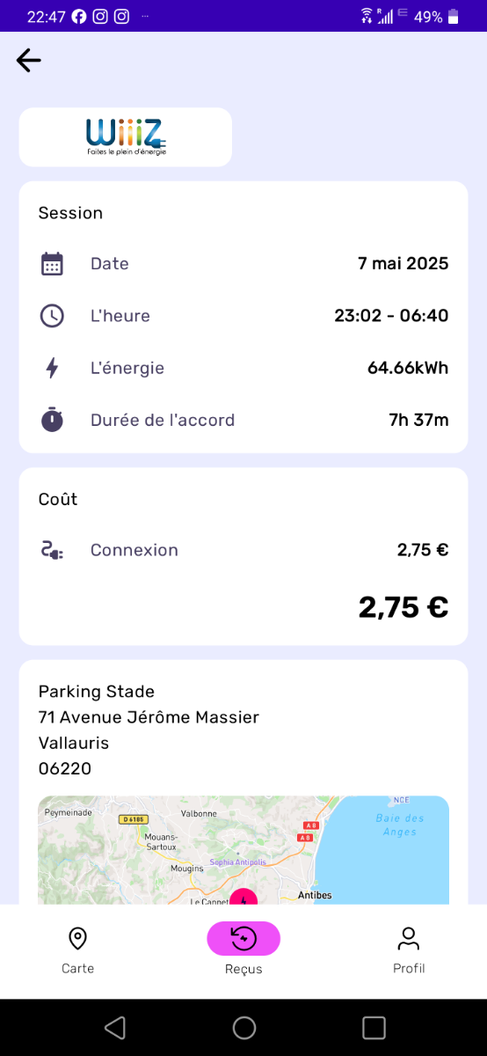Tap the map preview near Antibes
487x1056 pixels.
(243, 850)
